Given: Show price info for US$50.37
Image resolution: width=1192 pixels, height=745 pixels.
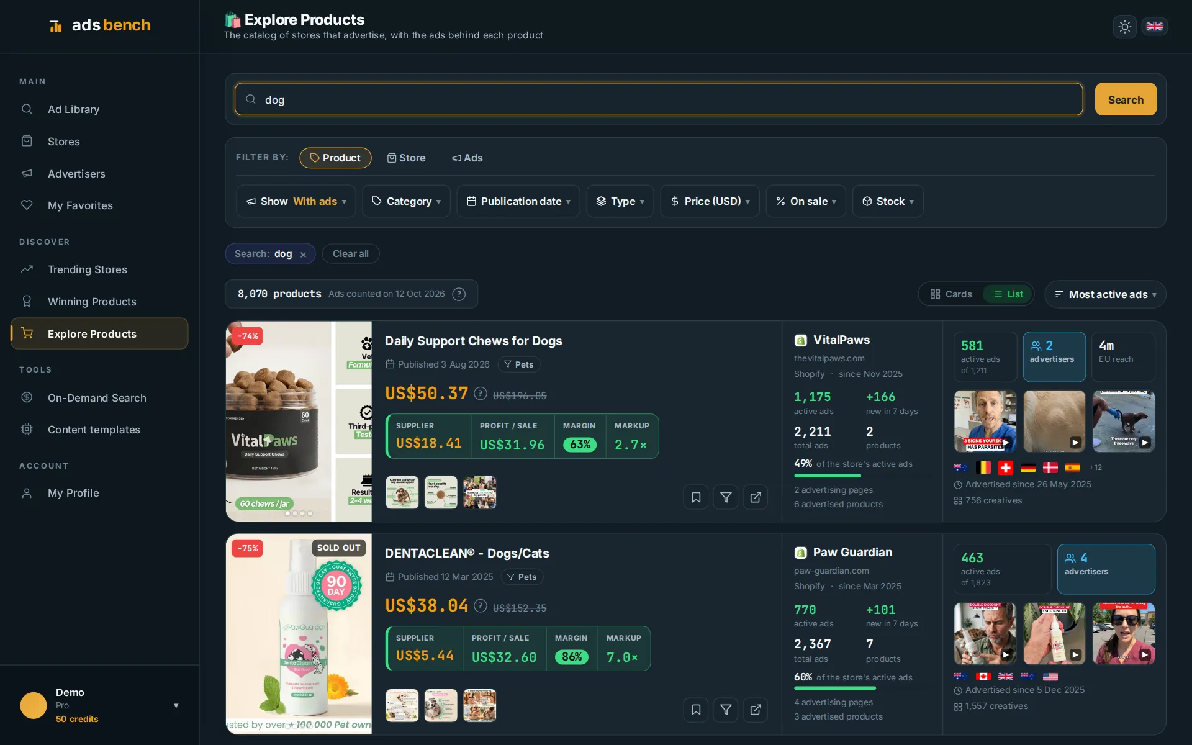Looking at the screenshot, I should (481, 394).
